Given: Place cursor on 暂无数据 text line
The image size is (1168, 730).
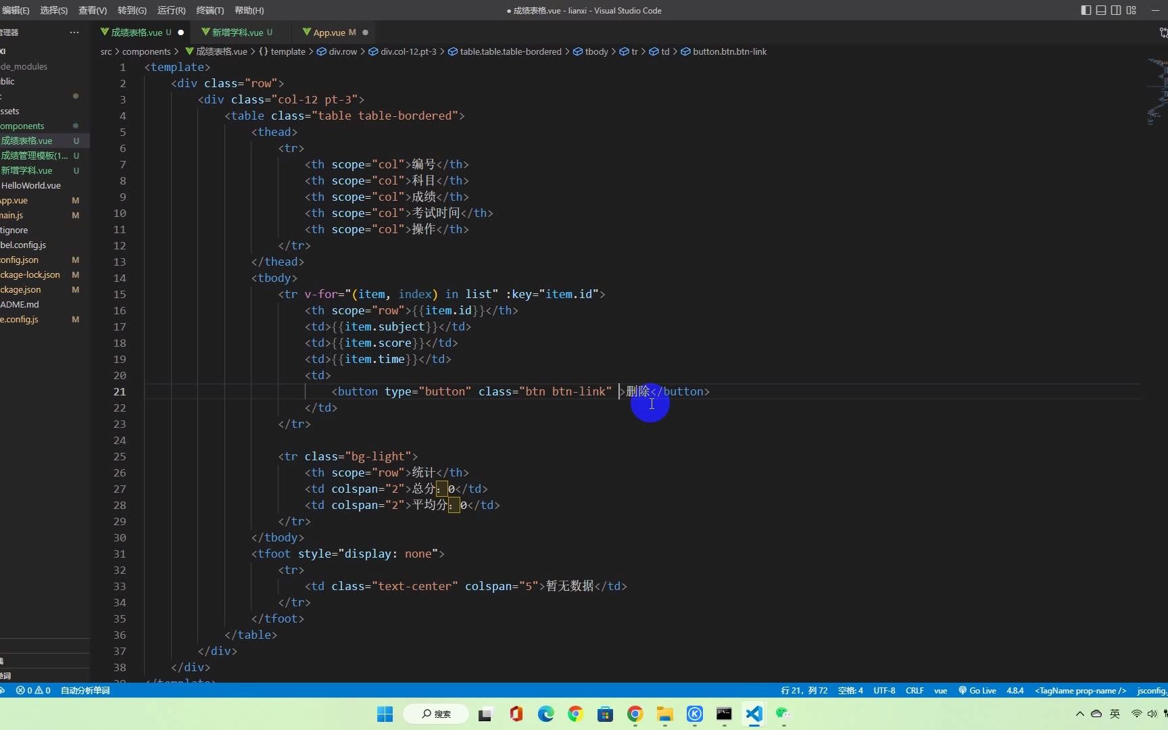Looking at the screenshot, I should 570,586.
